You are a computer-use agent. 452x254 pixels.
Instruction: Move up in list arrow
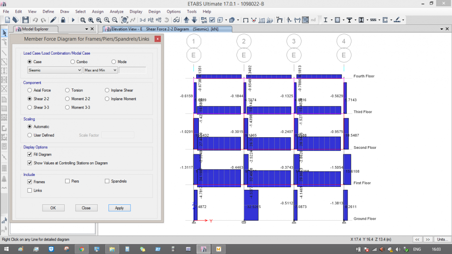click(186, 20)
